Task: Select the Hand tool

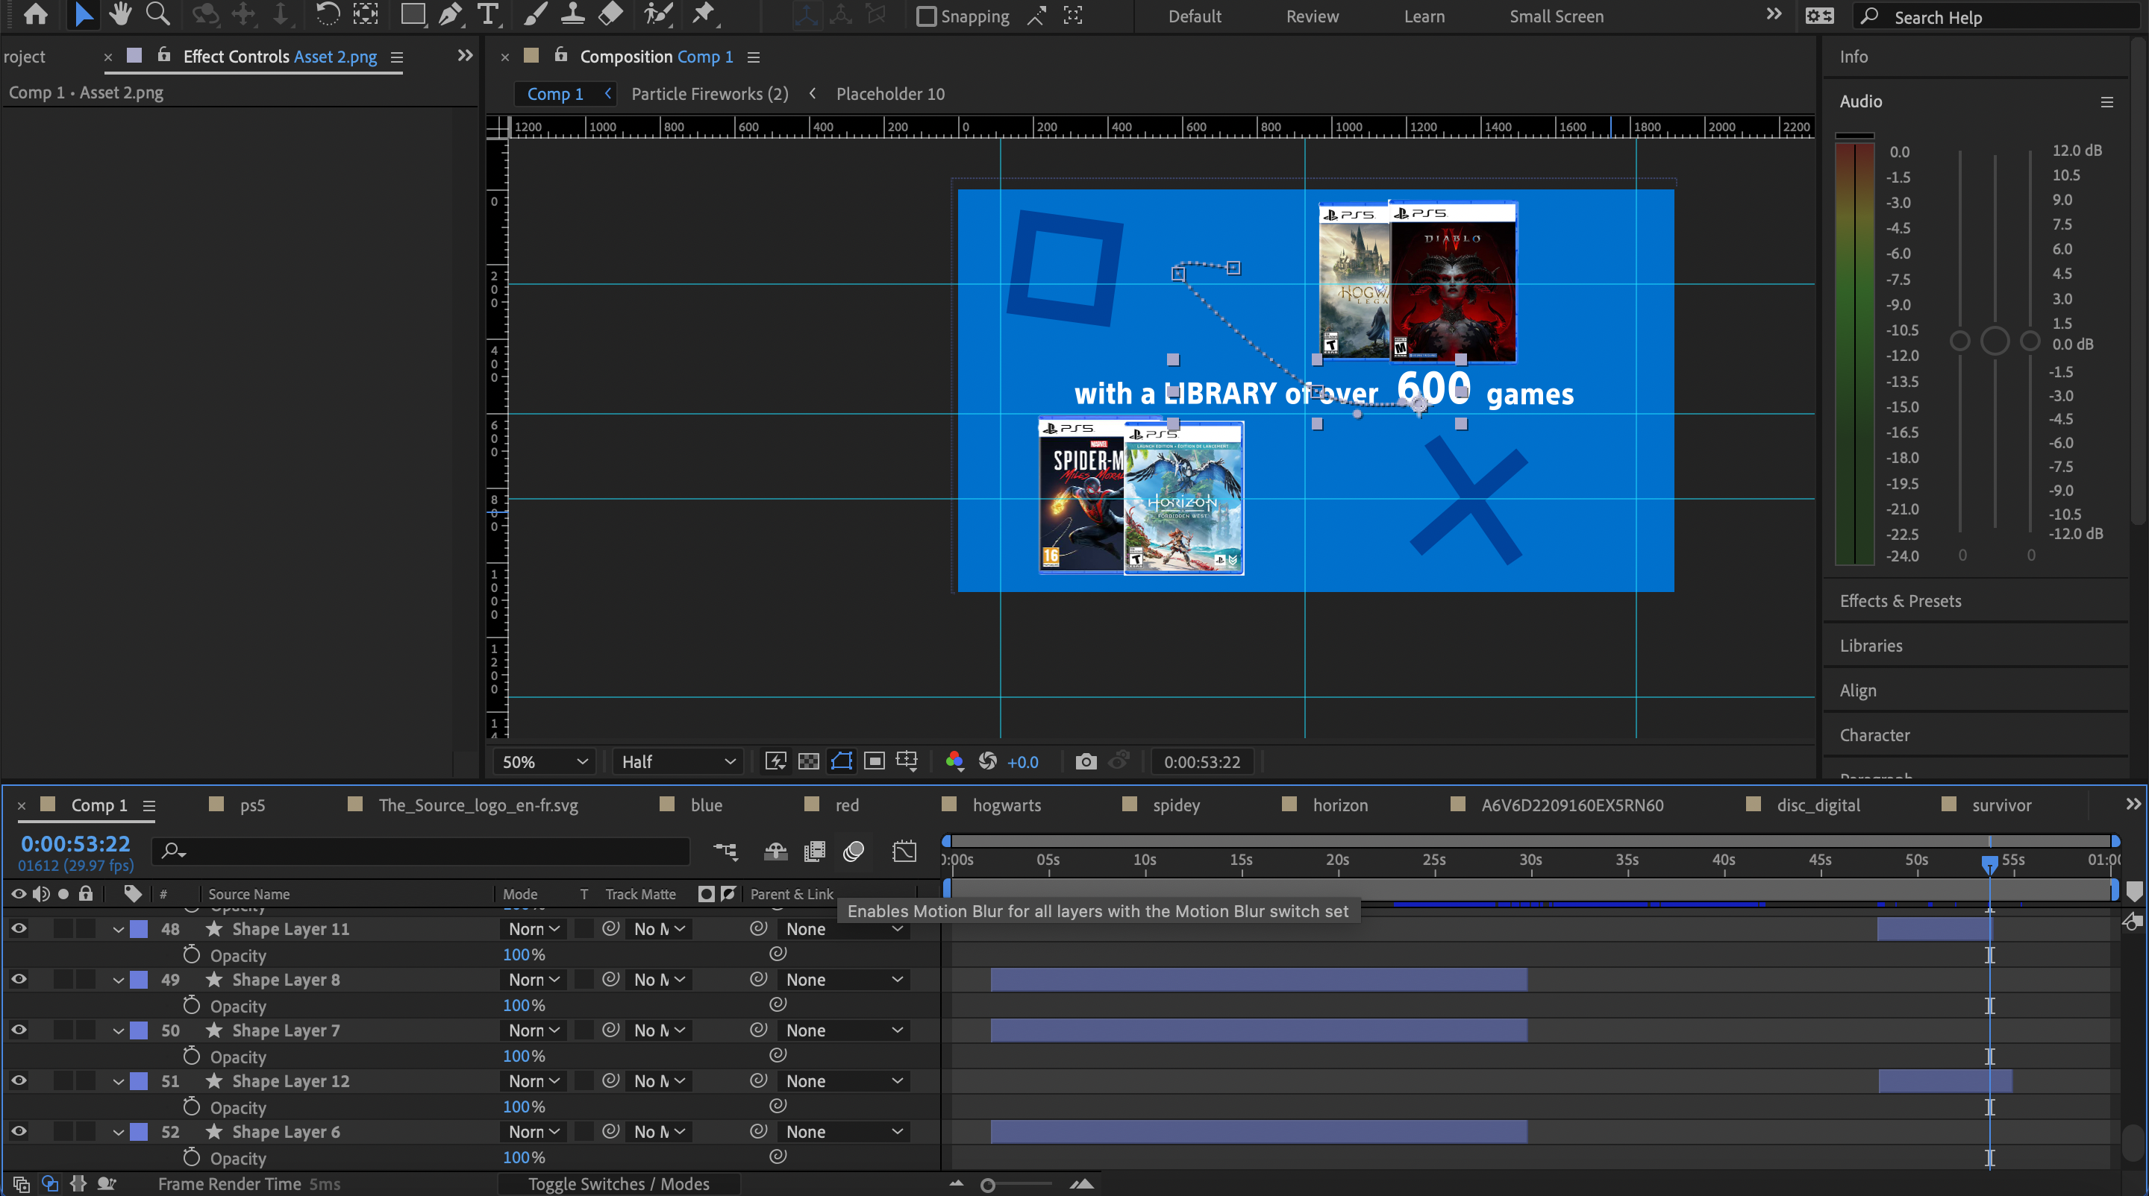Action: click(120, 14)
